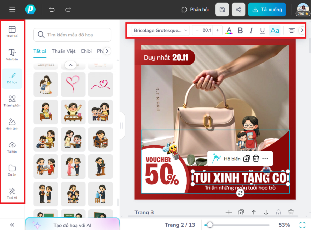Open the Thành phần elements panel
Screen dimensions: 311x230
tap(12, 101)
